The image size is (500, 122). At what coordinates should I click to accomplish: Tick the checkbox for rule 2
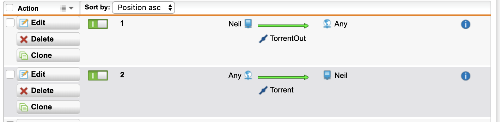tap(10, 74)
